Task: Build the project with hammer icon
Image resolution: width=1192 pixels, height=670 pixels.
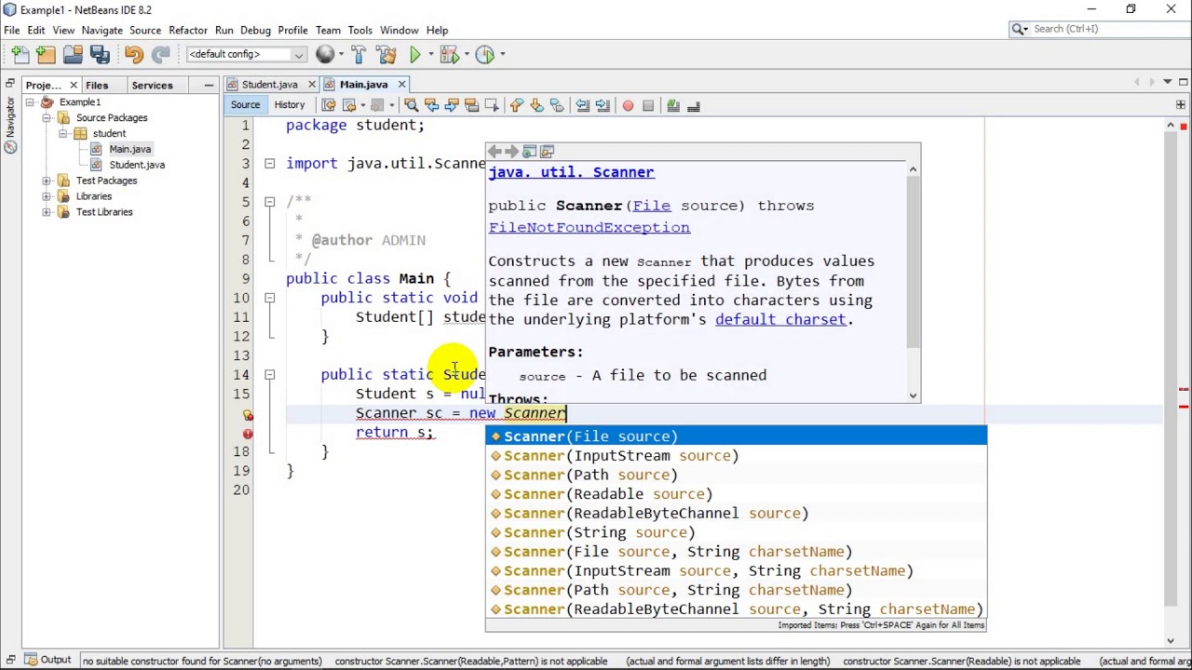Action: (x=359, y=55)
